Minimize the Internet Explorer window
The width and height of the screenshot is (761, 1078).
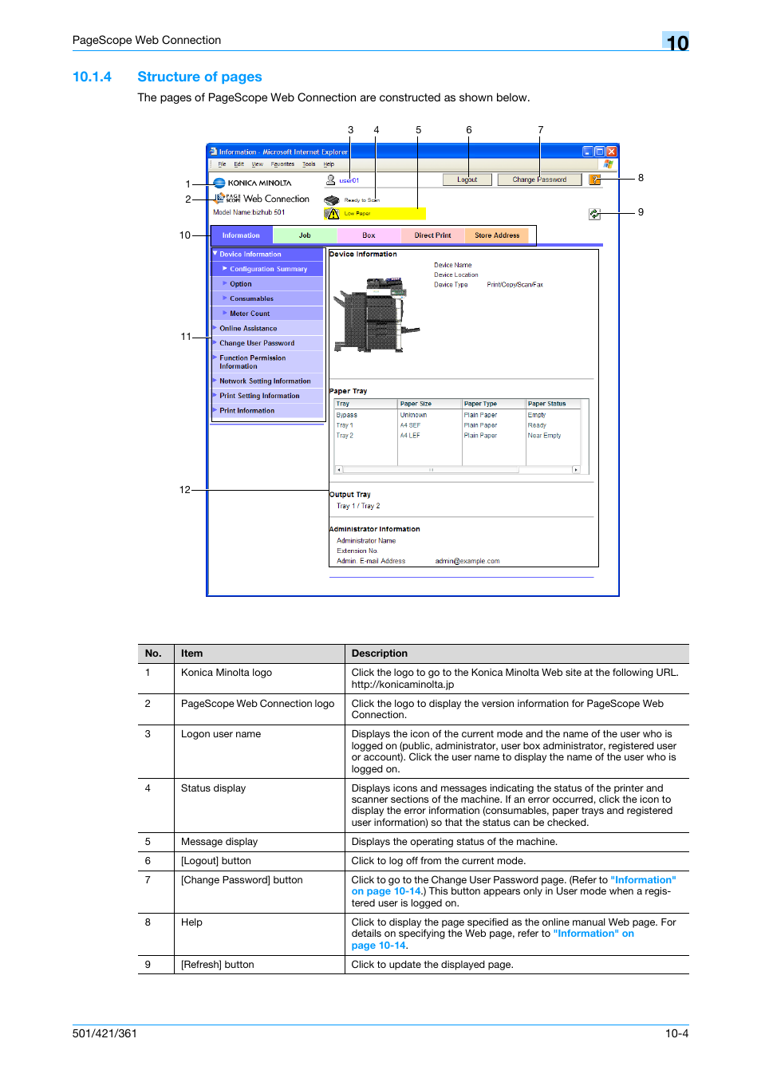click(x=588, y=151)
